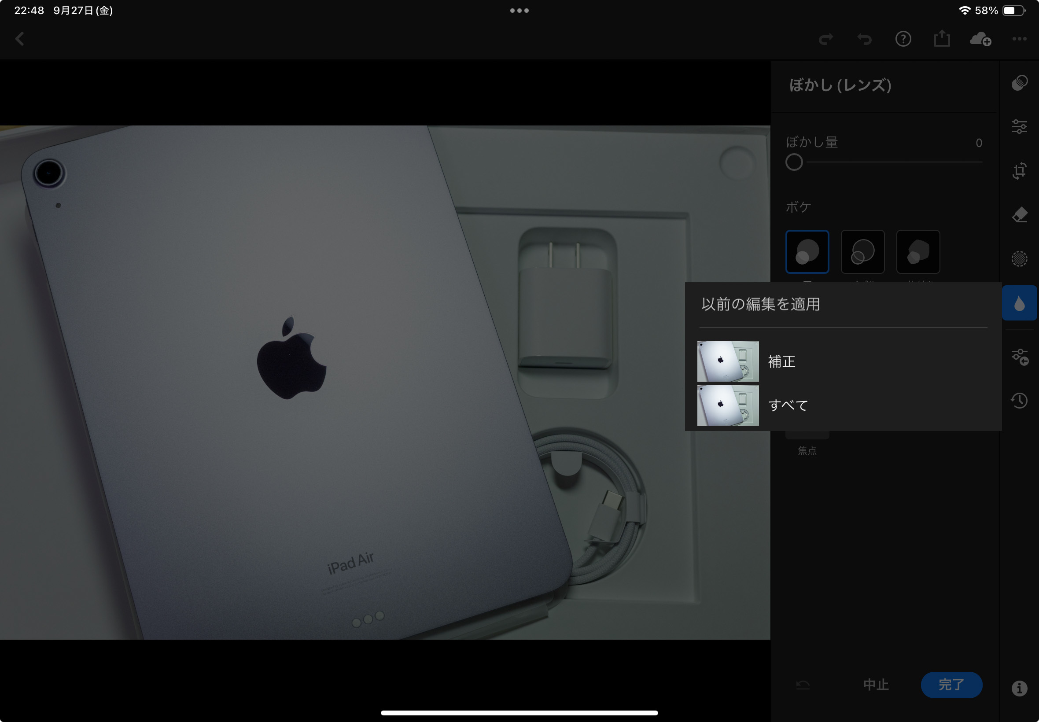Open the crop and rotate tool

1019,170
